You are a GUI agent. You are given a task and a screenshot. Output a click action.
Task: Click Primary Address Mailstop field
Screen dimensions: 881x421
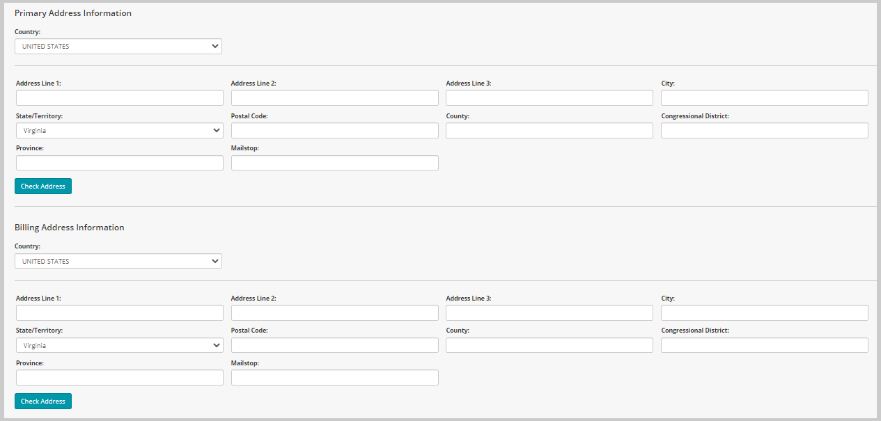pos(335,163)
